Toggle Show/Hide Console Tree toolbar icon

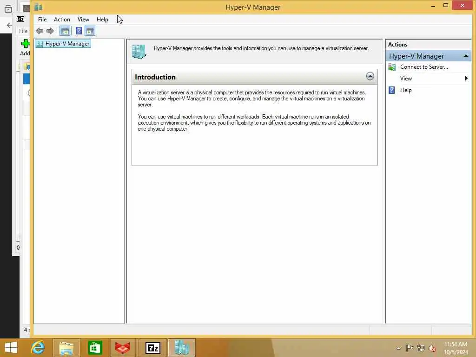(65, 31)
